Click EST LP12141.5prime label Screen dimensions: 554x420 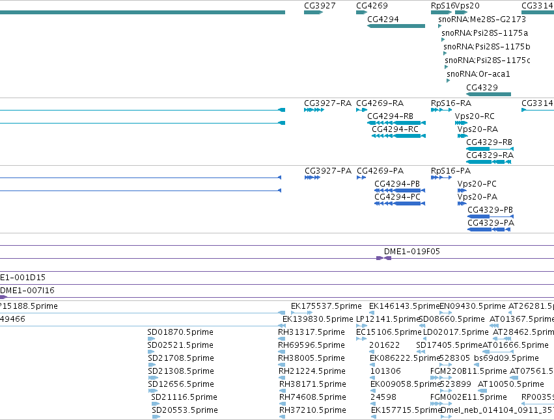[388, 319]
